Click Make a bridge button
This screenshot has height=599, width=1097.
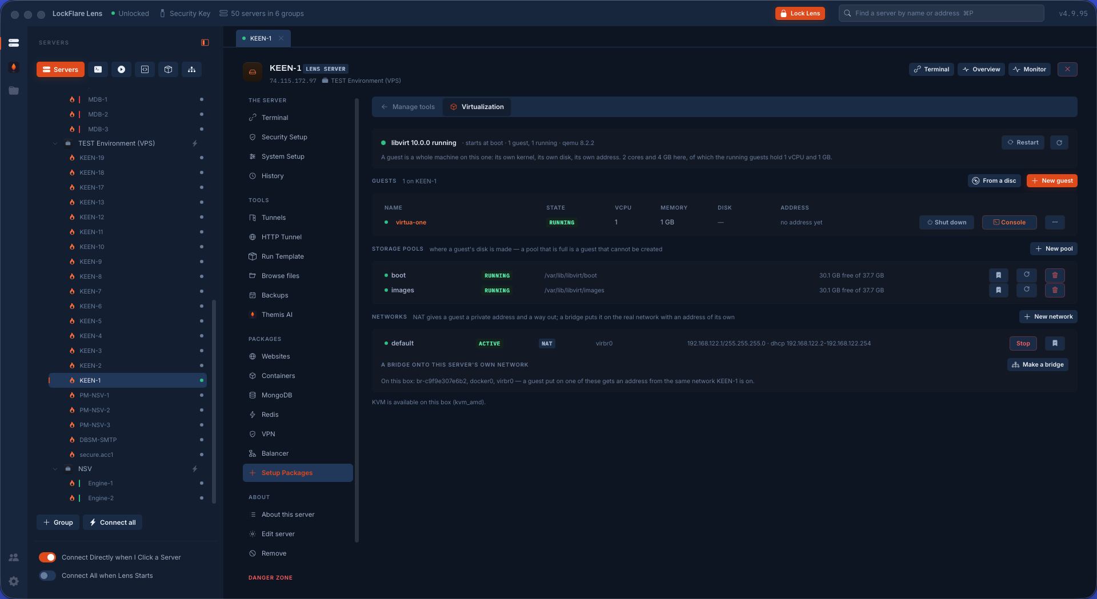(1038, 364)
